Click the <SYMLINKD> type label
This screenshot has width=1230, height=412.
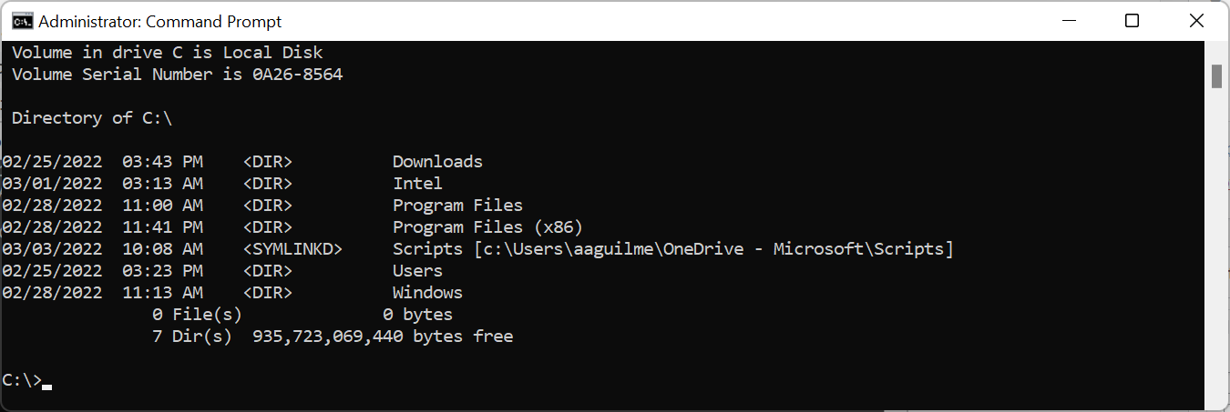[292, 249]
